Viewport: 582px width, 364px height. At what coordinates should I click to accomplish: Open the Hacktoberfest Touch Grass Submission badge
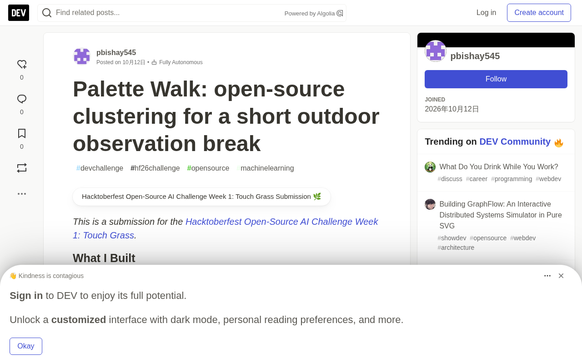[201, 197]
